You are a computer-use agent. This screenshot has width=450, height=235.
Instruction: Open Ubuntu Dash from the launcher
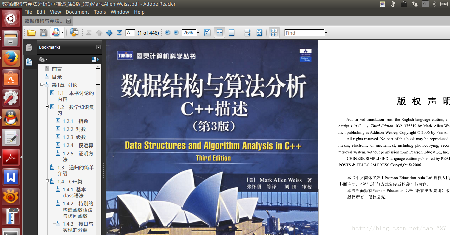coord(11,19)
